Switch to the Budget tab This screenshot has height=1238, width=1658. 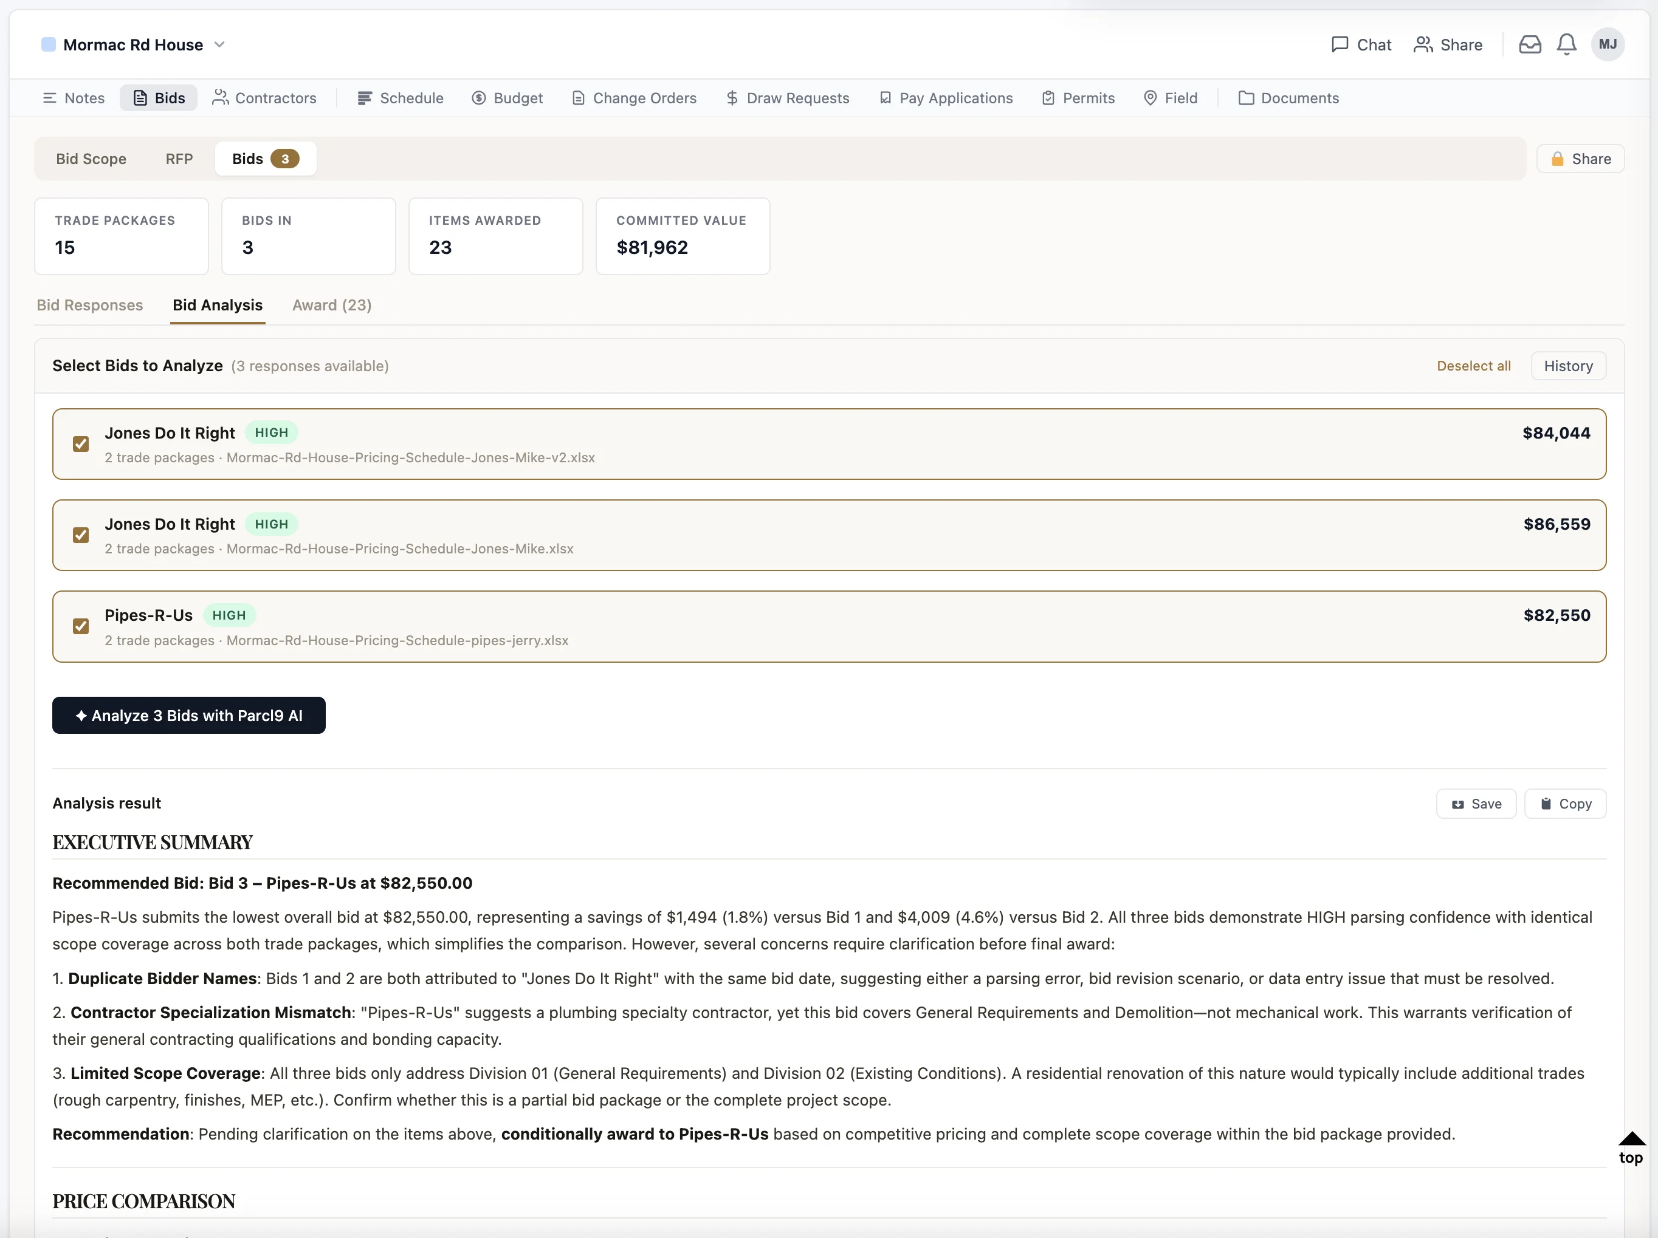click(507, 98)
